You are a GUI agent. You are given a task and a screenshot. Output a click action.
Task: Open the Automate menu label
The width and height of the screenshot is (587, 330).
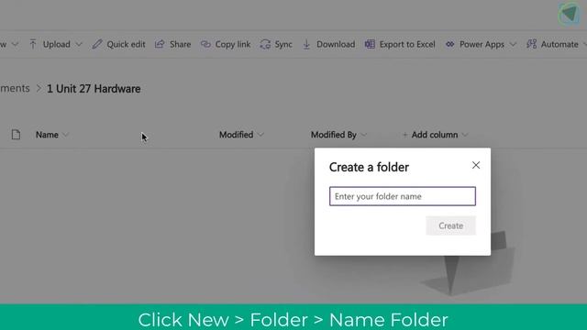click(559, 44)
